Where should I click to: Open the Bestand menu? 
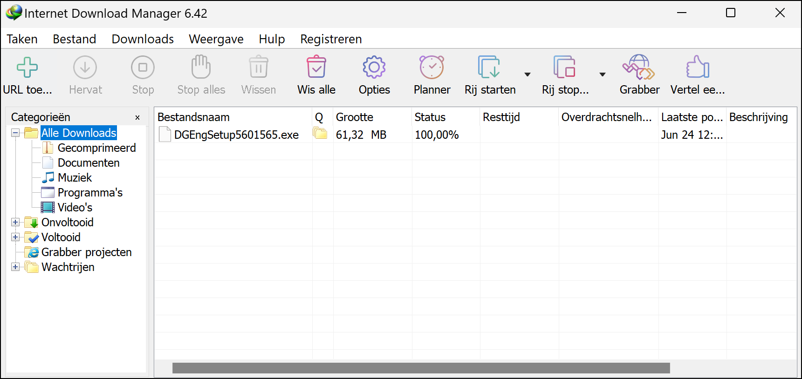[75, 39]
